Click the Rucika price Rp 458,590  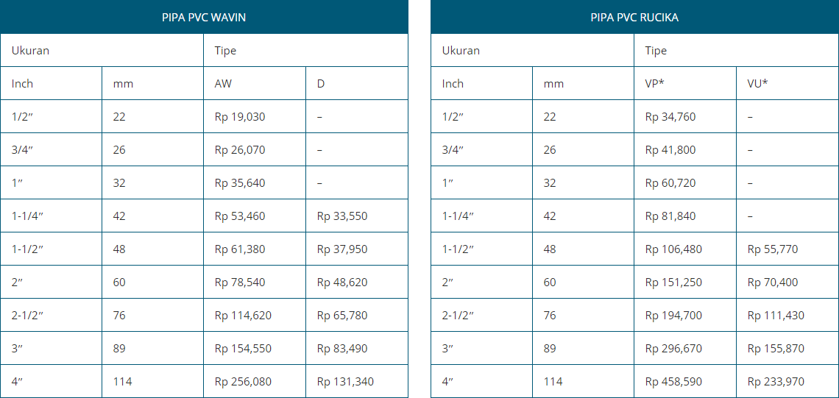click(x=673, y=382)
